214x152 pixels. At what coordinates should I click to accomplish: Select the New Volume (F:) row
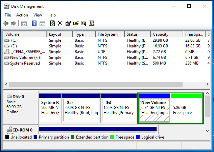[x=107, y=58]
